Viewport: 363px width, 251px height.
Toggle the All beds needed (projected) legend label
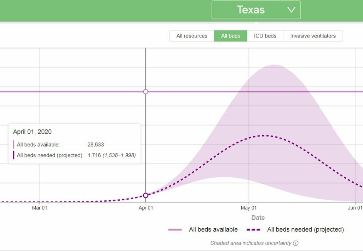[x=305, y=230]
